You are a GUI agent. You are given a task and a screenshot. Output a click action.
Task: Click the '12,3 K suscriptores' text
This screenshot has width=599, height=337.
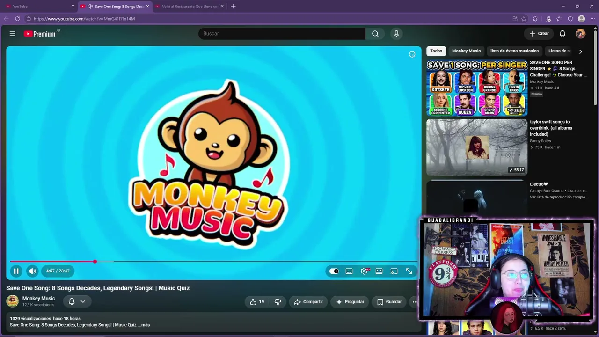coord(38,305)
